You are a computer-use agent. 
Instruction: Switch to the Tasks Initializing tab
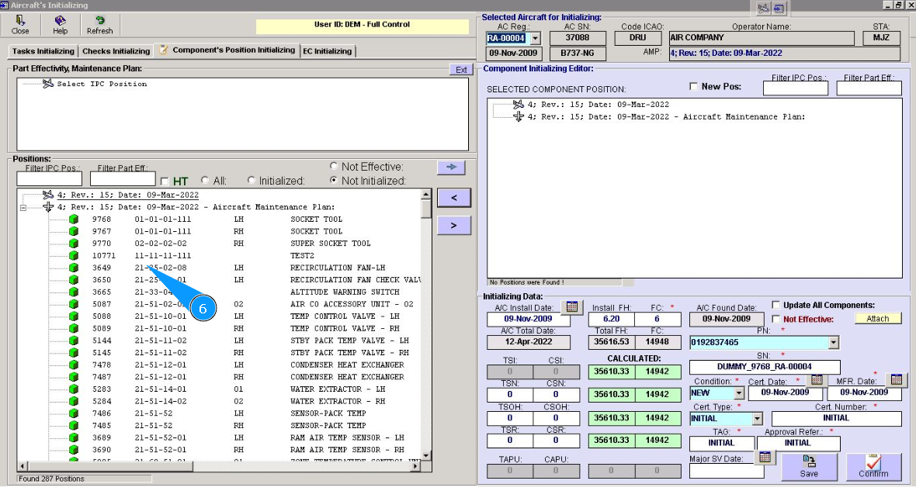43,51
